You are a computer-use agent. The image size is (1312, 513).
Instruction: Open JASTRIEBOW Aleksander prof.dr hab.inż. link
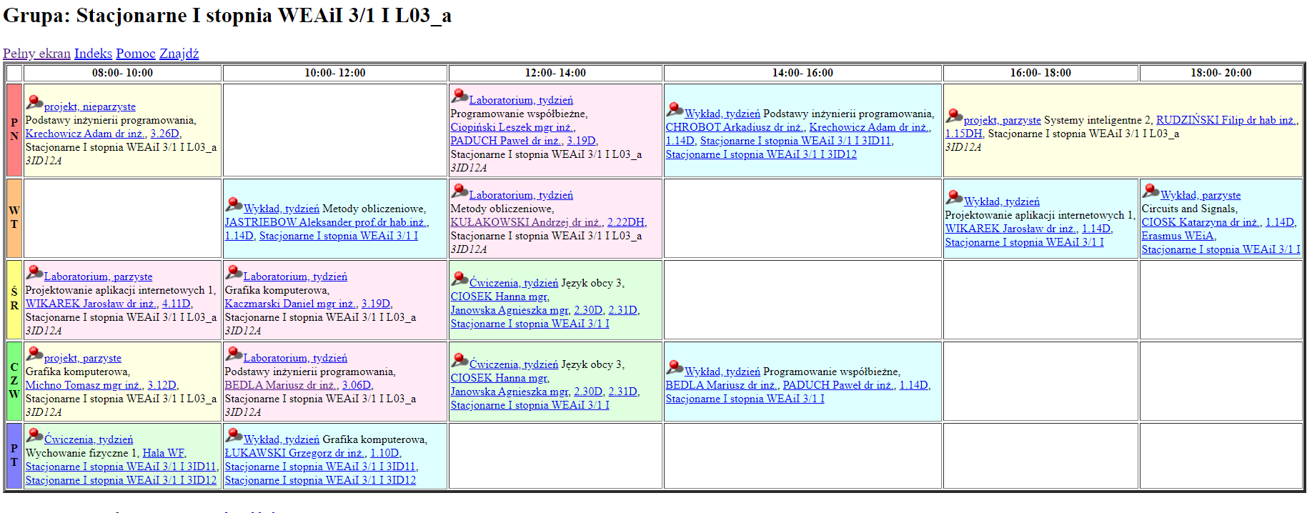coord(325,222)
